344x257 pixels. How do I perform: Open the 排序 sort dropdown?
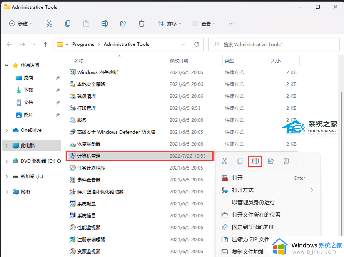[170, 24]
